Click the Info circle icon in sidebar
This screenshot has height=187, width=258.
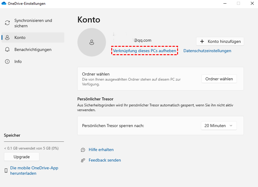7,61
